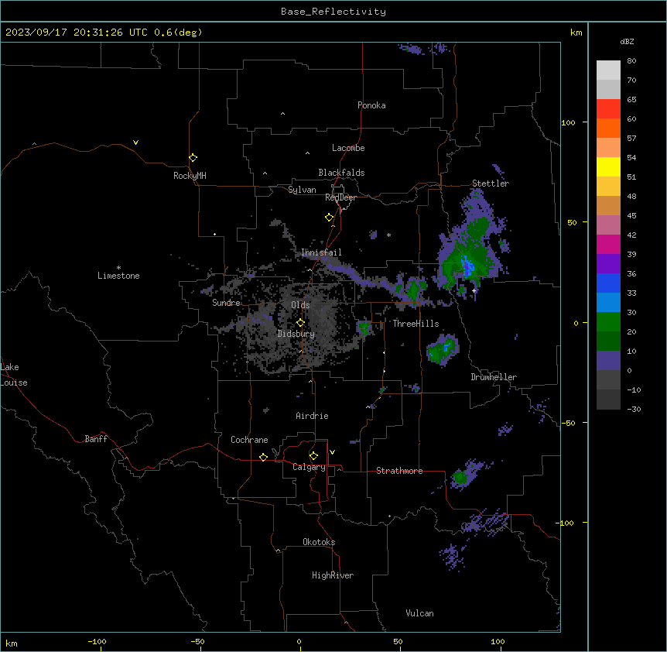
Task: Pick the purple 36-39 dBZ legend swatch
Action: [608, 264]
